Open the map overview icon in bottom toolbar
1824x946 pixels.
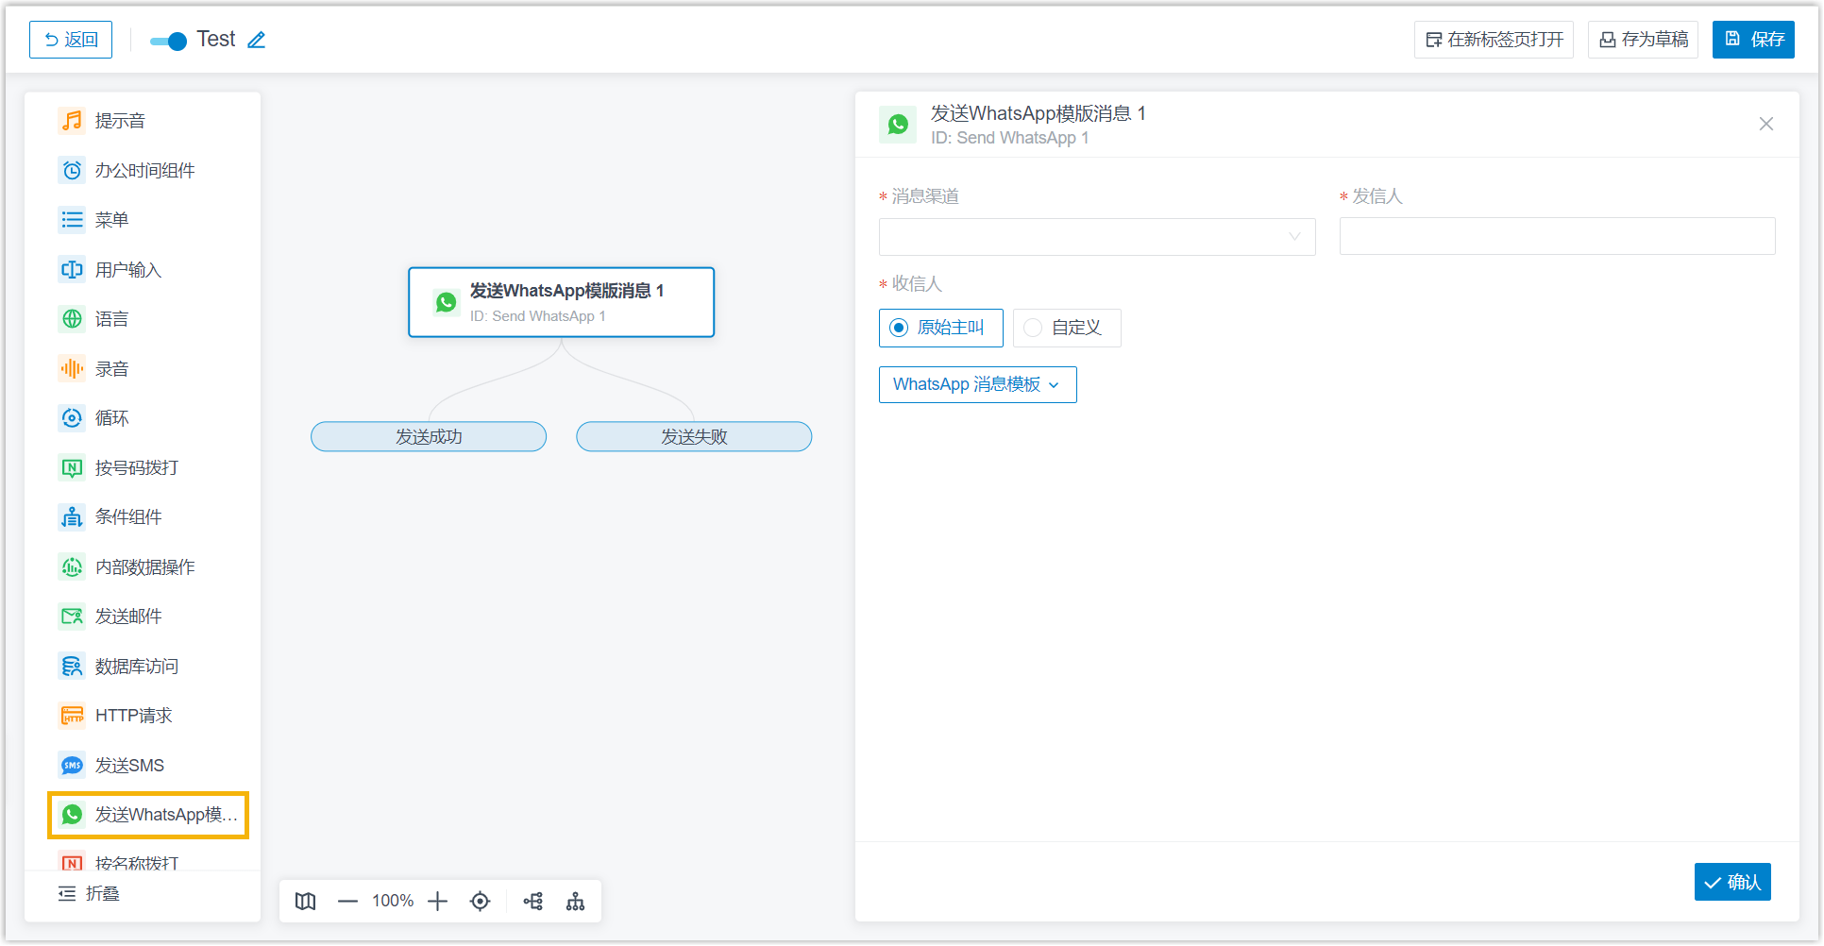pos(305,902)
